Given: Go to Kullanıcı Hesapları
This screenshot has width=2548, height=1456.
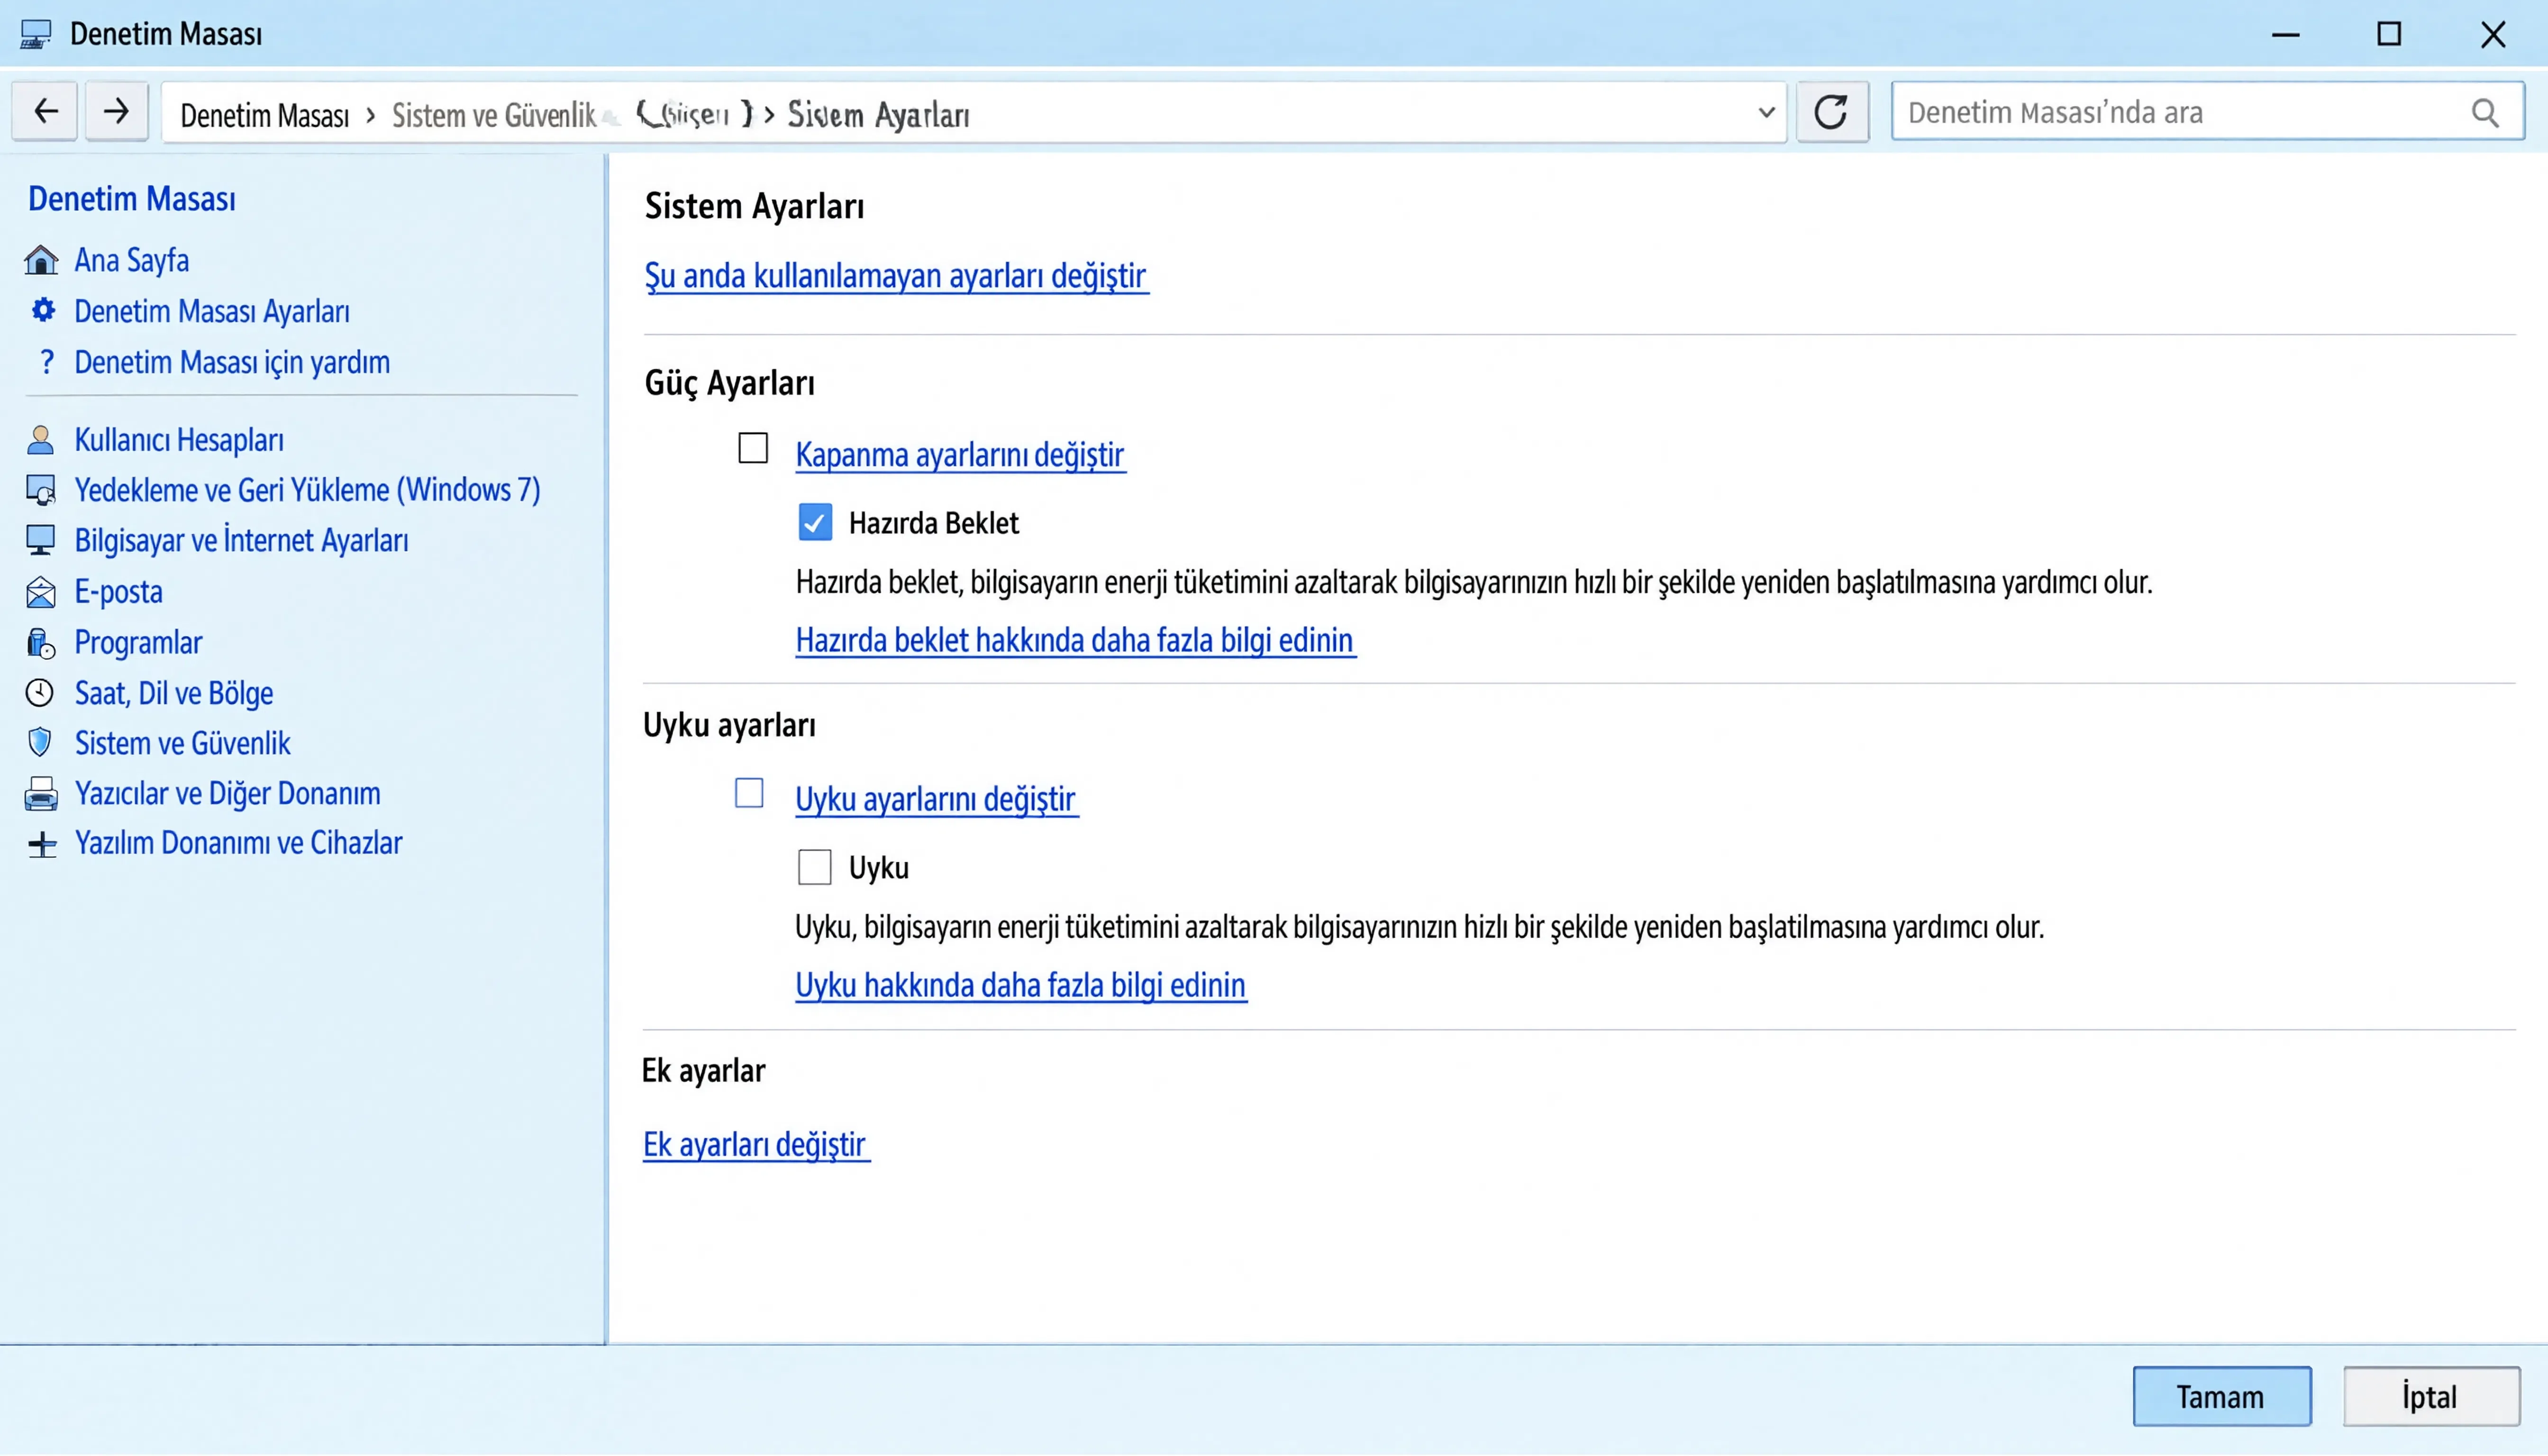Looking at the screenshot, I should (x=179, y=440).
